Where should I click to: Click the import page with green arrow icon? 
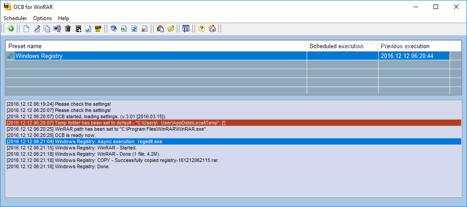(x=124, y=29)
